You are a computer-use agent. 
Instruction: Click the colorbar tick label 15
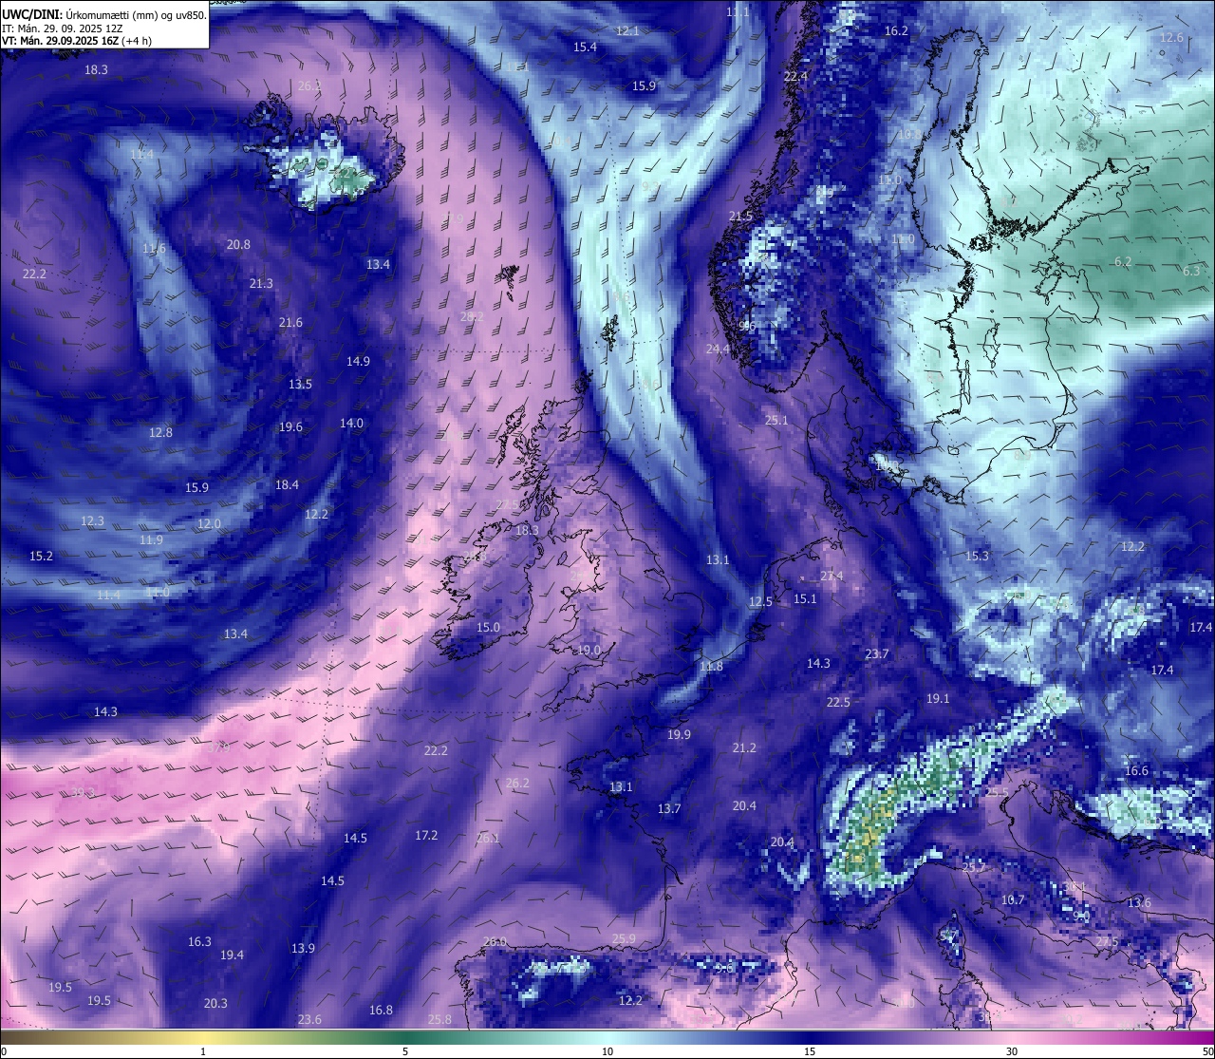tap(810, 1051)
